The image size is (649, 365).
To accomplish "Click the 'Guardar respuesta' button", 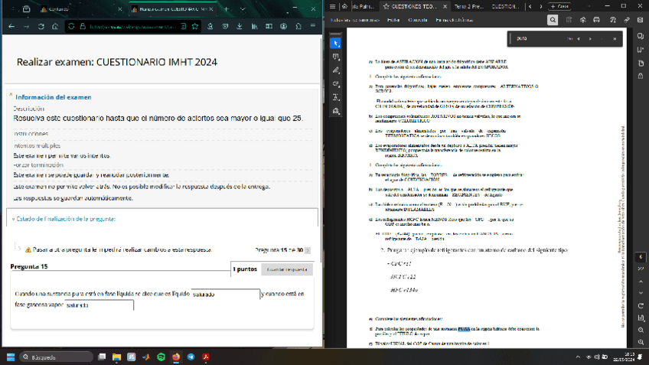I will coord(287,269).
